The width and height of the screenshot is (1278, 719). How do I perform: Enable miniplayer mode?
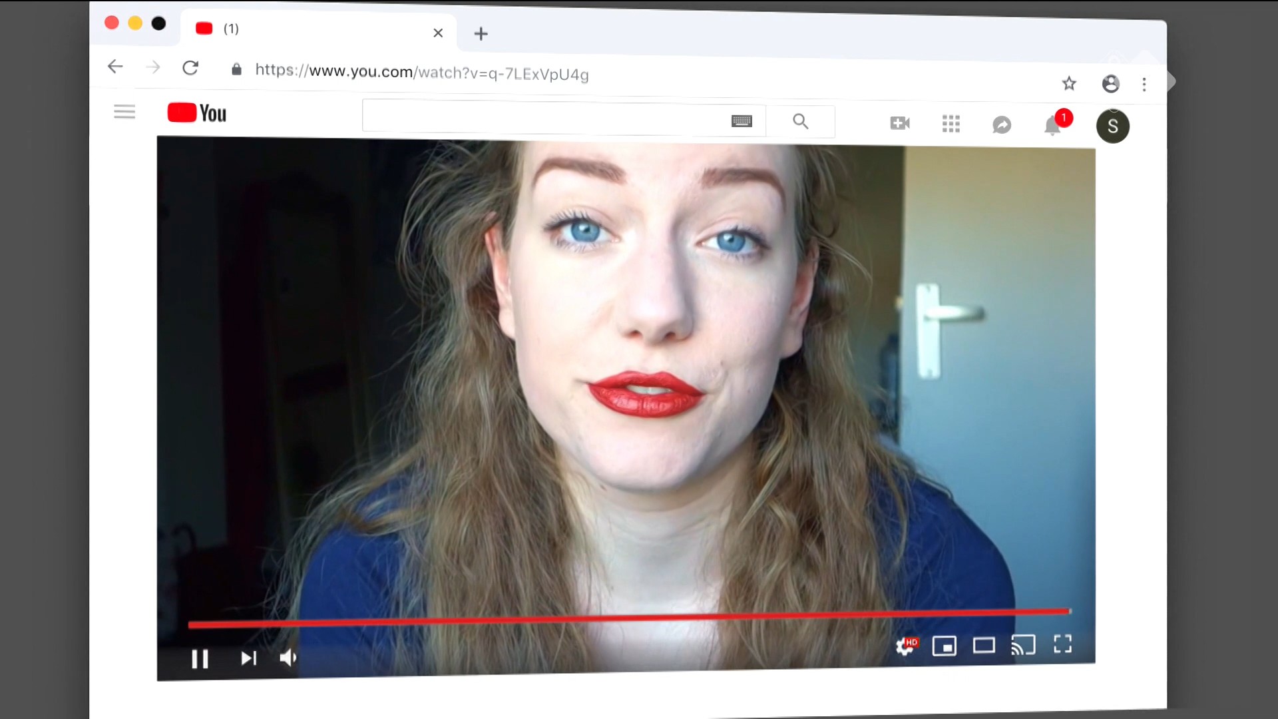click(944, 646)
